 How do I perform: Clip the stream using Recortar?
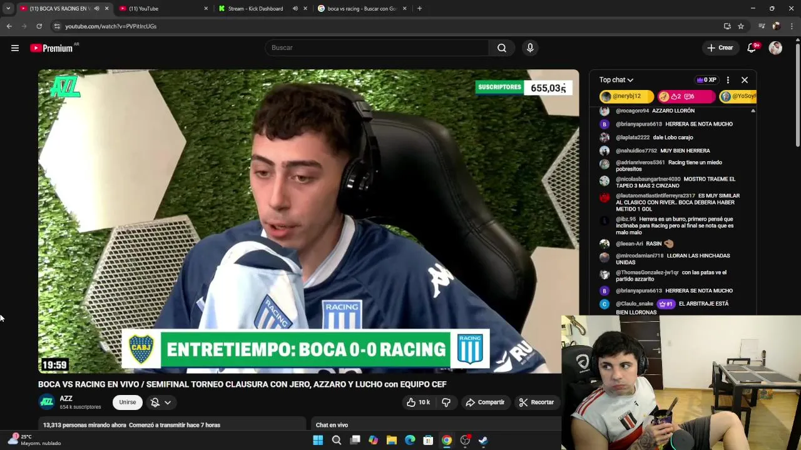[x=536, y=402]
